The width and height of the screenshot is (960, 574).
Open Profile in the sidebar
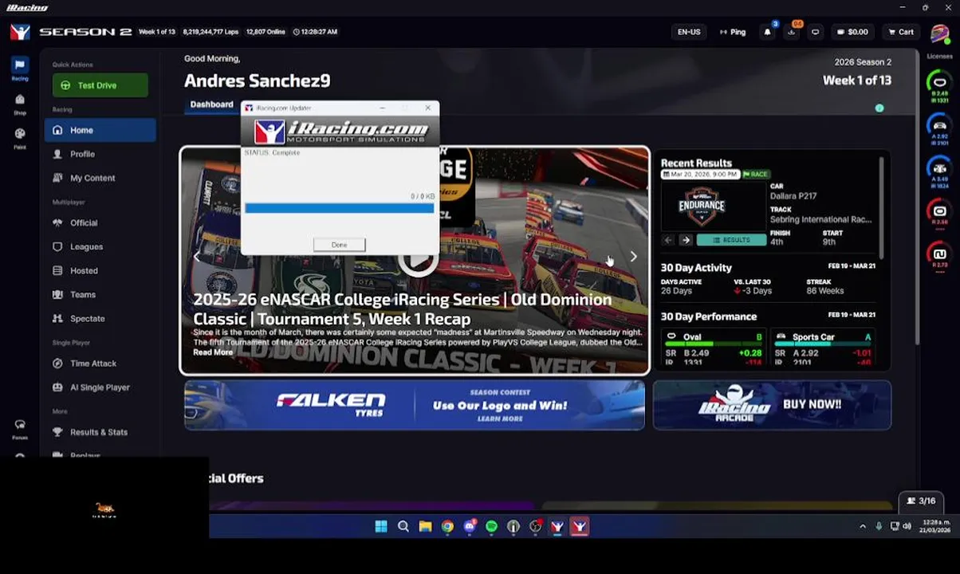100,154
